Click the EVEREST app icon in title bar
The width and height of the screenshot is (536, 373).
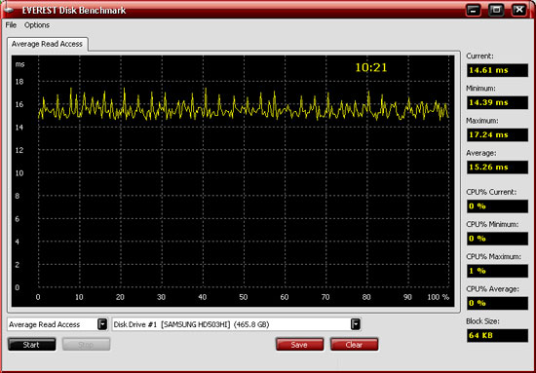point(8,10)
